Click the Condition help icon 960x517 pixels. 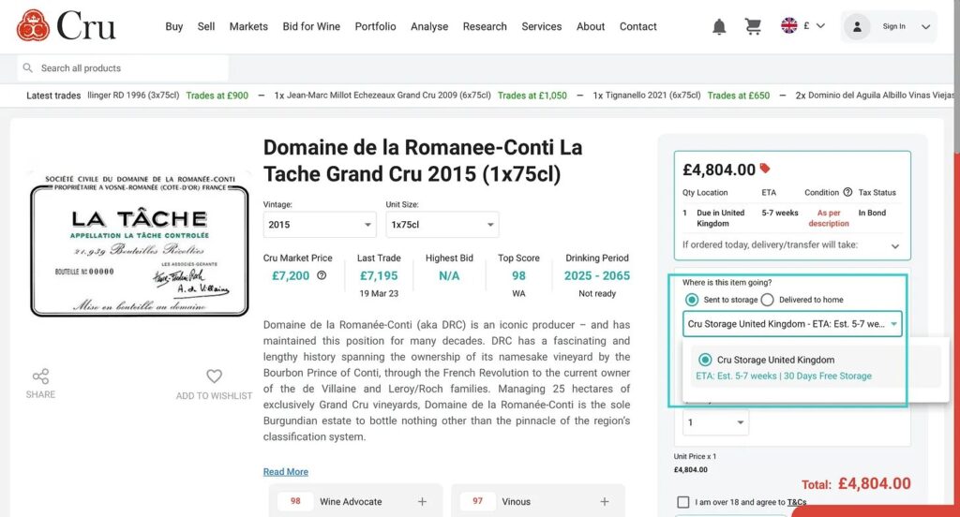tap(847, 192)
